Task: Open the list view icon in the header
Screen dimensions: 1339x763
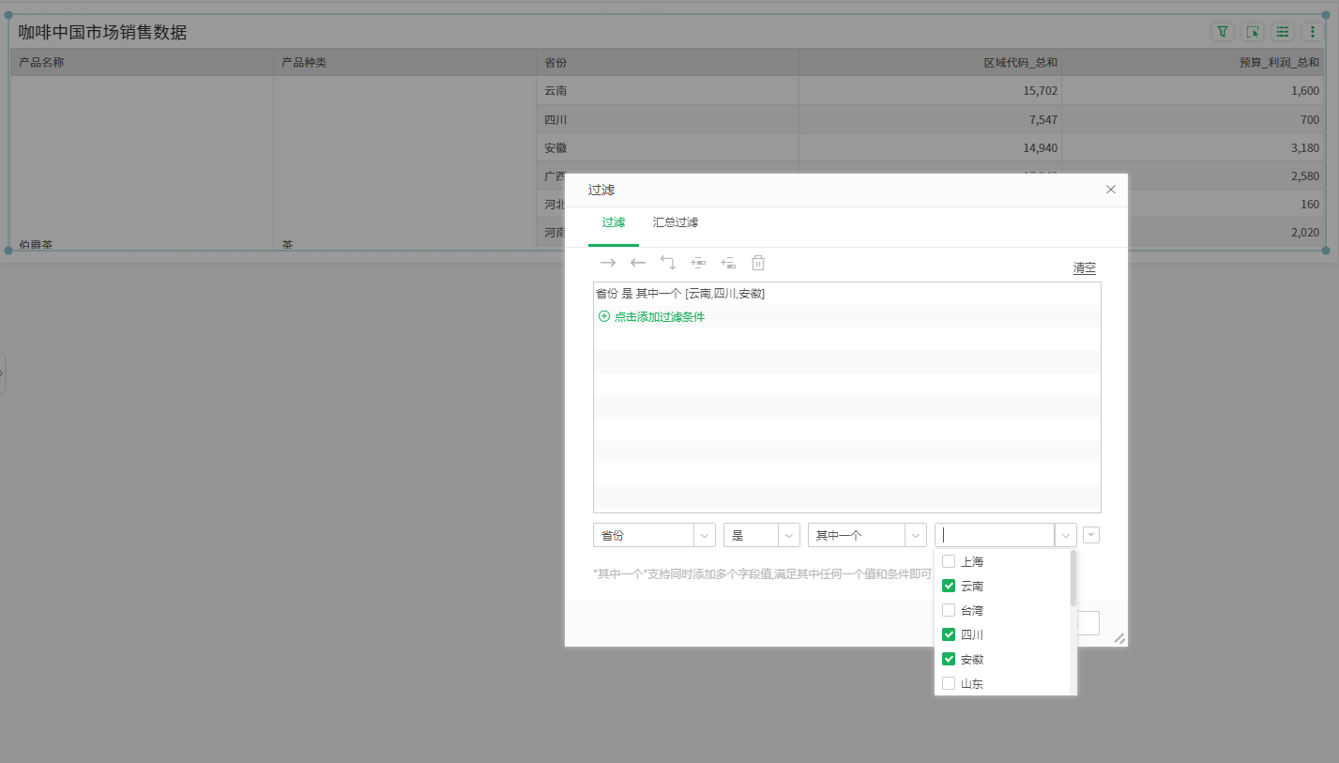Action: click(x=1282, y=31)
